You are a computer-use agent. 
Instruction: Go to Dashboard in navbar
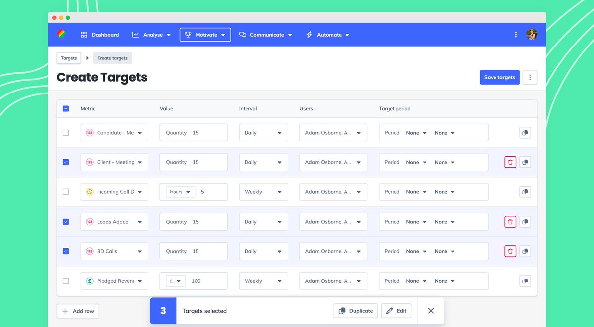coord(100,35)
